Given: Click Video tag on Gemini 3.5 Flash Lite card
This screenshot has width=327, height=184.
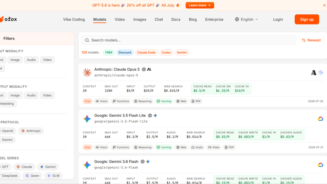Looking at the screenshot, I should pos(214,147).
